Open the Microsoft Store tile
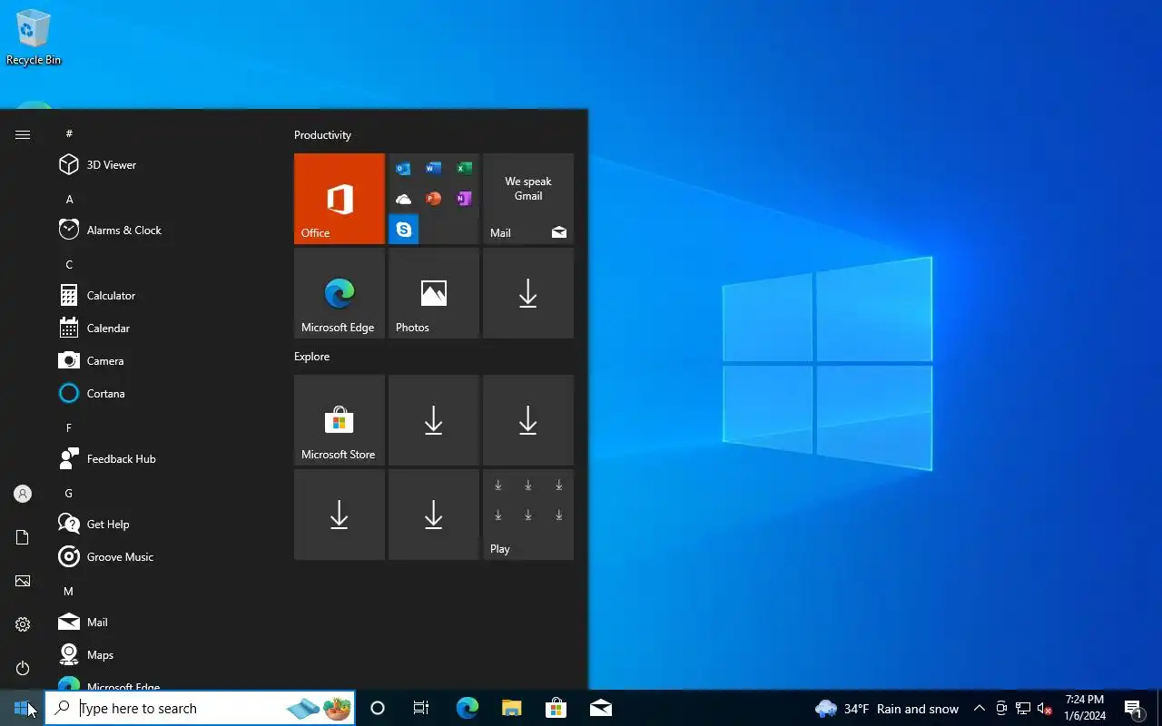 click(x=340, y=420)
